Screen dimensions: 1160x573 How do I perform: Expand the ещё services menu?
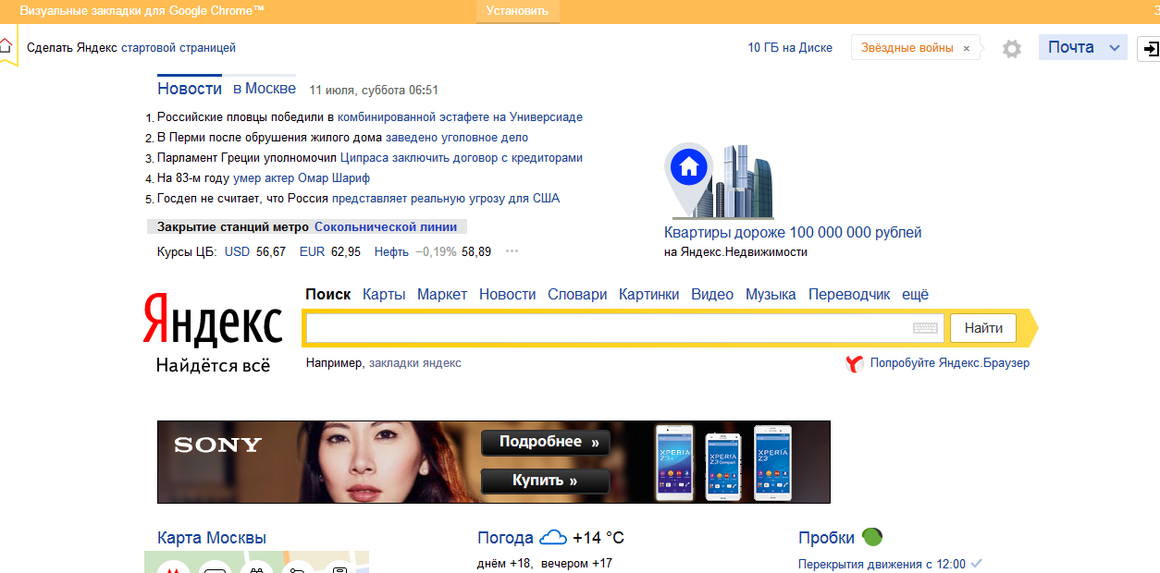click(915, 295)
